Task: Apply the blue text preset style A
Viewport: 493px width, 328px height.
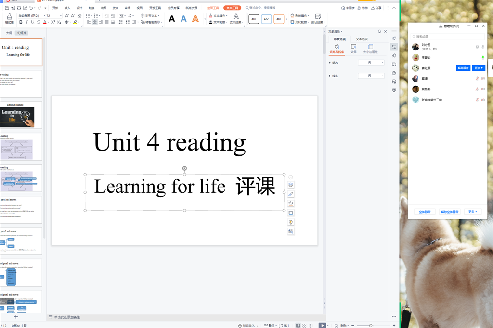Action: click(x=183, y=19)
